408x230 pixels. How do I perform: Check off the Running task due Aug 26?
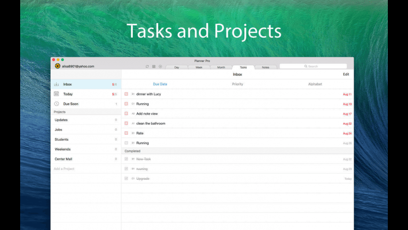click(x=126, y=143)
